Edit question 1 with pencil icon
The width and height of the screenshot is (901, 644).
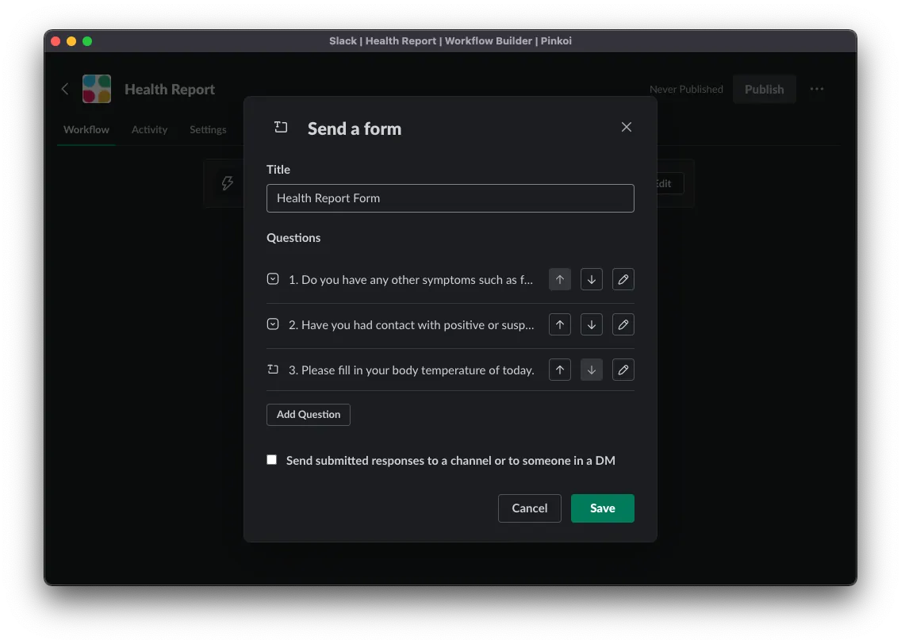coord(623,279)
